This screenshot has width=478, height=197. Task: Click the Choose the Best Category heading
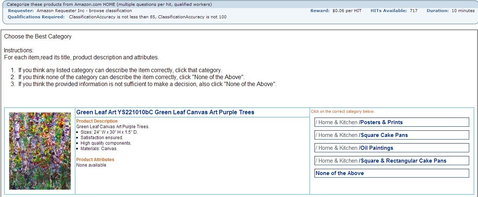pyautogui.click(x=38, y=37)
